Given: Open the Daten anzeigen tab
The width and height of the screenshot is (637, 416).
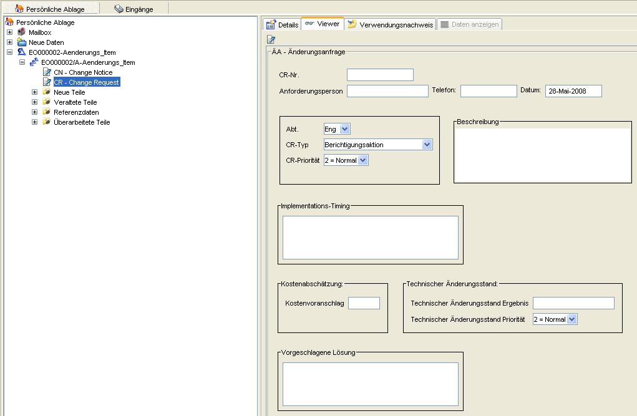Looking at the screenshot, I should coord(469,24).
